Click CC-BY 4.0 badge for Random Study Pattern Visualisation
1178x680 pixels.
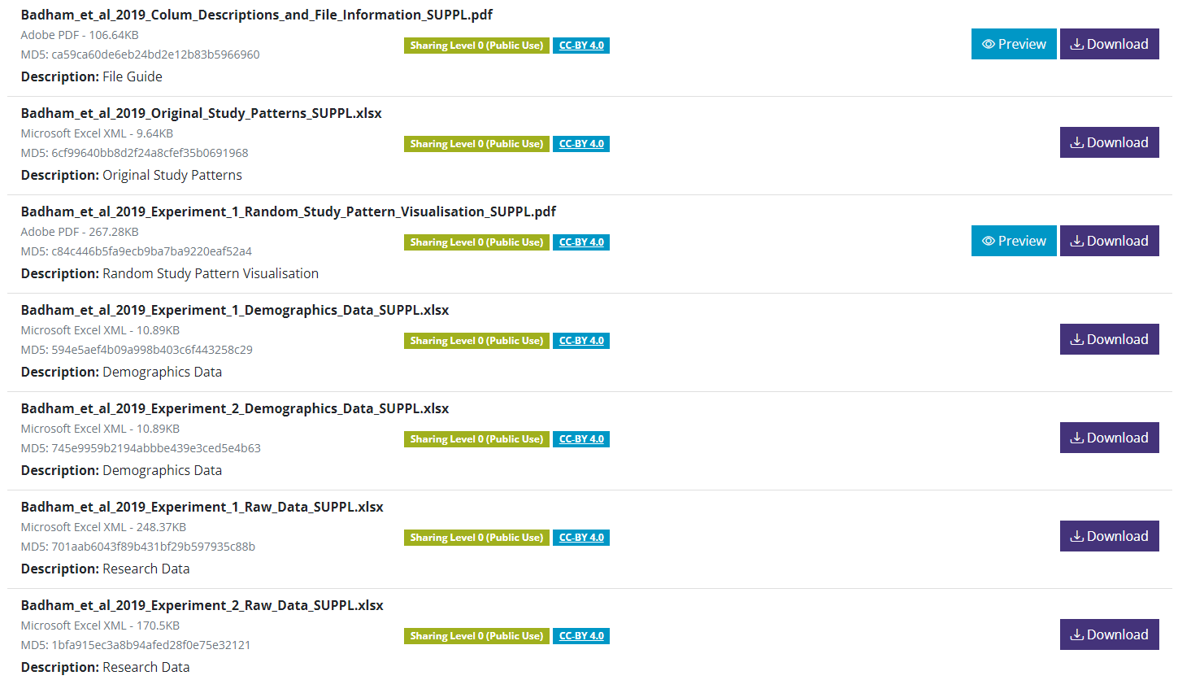581,242
